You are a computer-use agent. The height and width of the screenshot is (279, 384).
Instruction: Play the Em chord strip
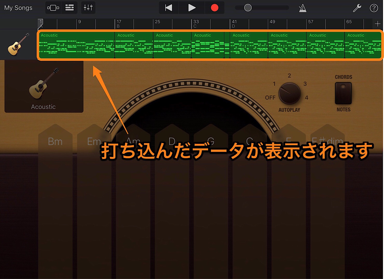(x=94, y=201)
